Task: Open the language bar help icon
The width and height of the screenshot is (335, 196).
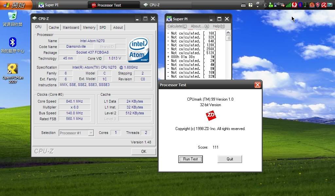Action: click(x=250, y=5)
